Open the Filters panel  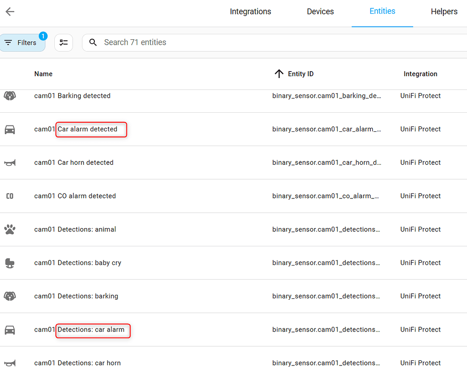coord(22,42)
